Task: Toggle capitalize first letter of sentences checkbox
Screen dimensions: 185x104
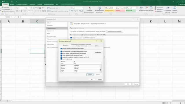Action: 61,53
